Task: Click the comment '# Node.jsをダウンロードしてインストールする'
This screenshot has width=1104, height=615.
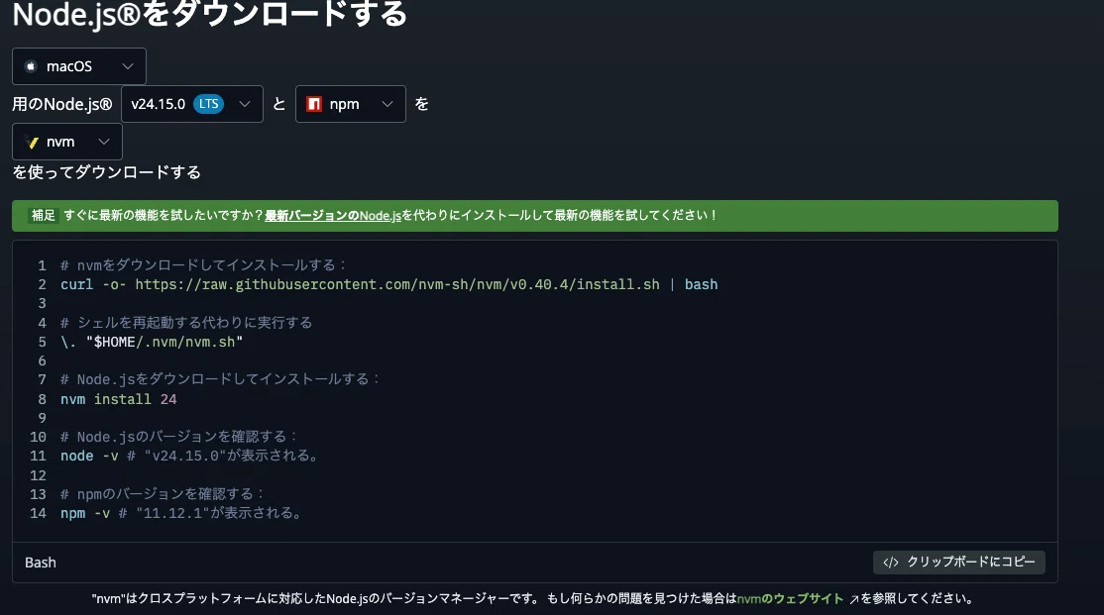Action: (x=220, y=379)
